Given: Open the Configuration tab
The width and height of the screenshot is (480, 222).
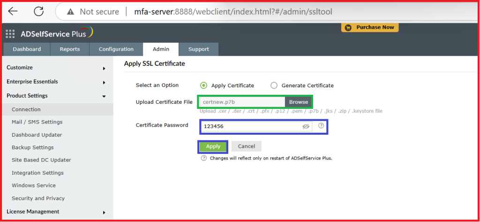Looking at the screenshot, I should pos(116,49).
